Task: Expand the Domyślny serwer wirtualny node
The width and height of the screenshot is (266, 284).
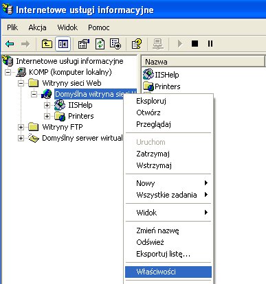Action: click(x=21, y=138)
